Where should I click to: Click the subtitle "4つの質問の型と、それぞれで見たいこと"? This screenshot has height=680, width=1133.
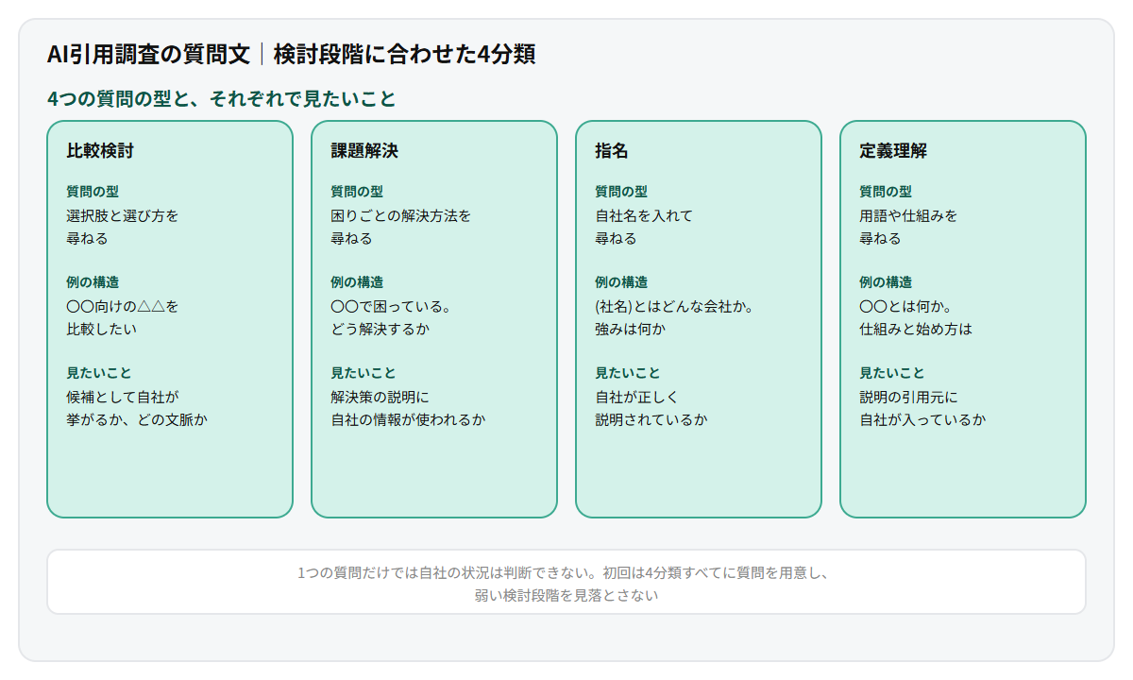[x=221, y=99]
